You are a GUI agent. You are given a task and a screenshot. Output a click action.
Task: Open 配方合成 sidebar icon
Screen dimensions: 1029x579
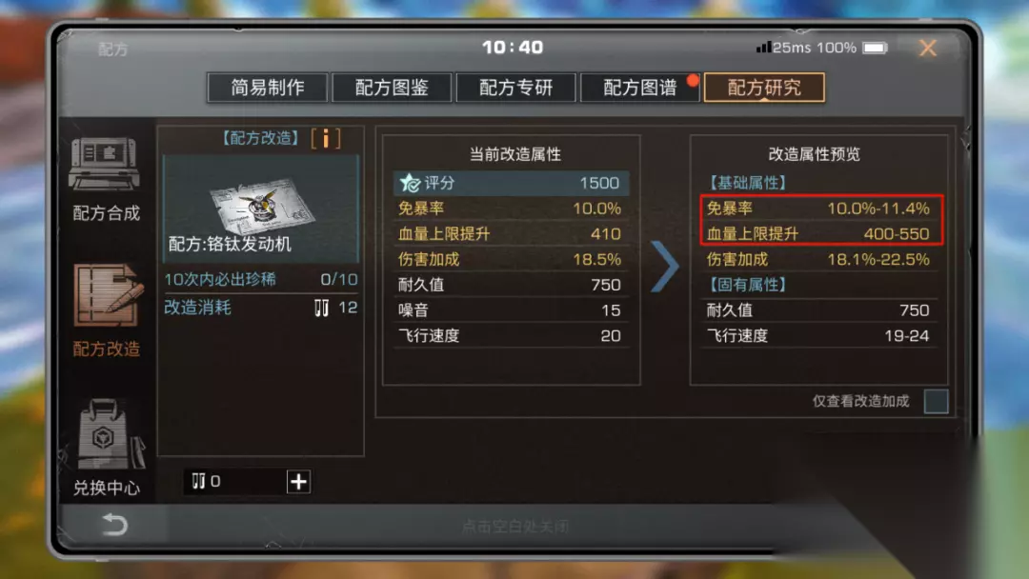pyautogui.click(x=105, y=164)
